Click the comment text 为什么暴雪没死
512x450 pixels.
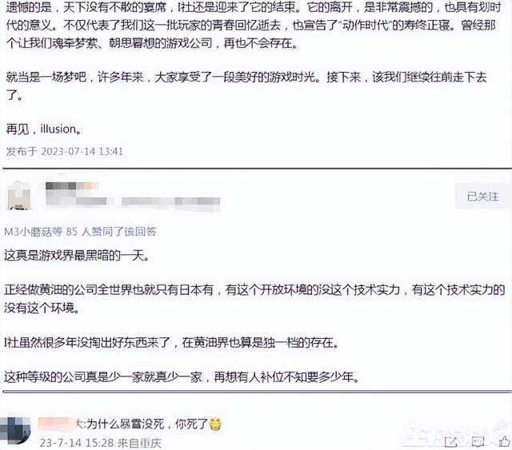pos(125,424)
